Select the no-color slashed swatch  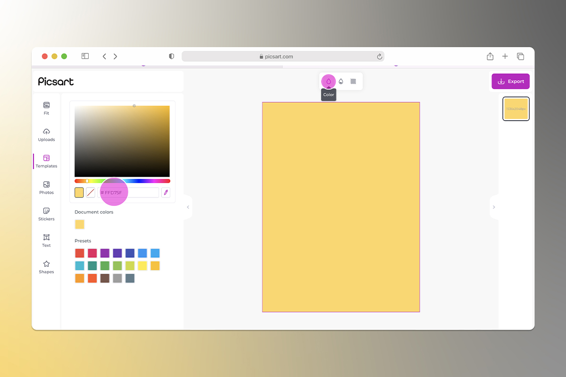point(91,192)
